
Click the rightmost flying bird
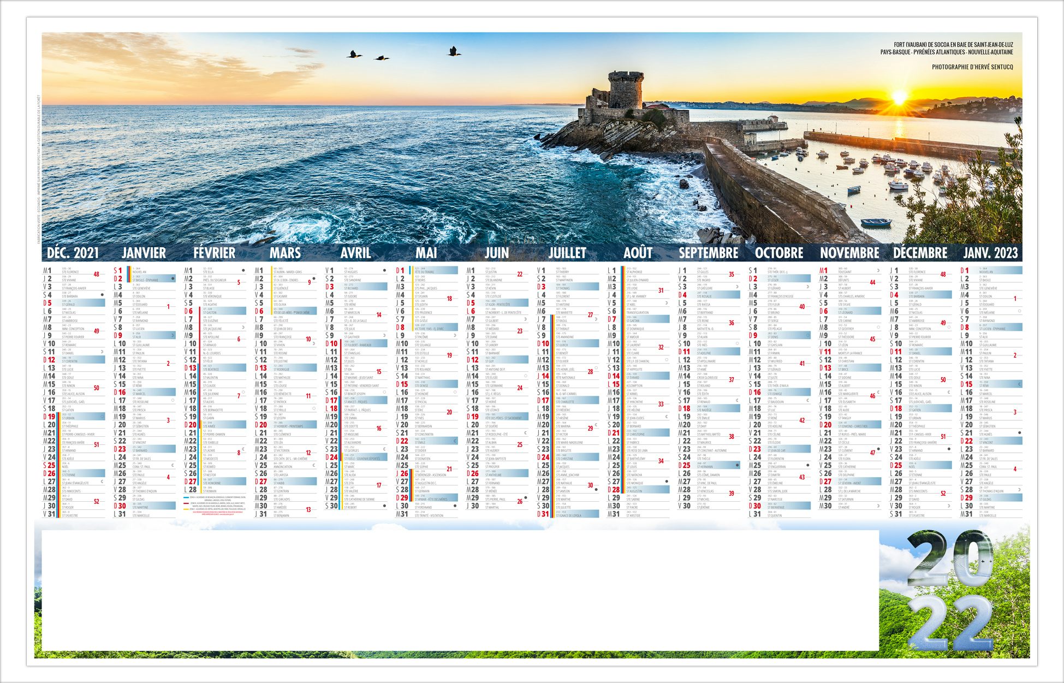click(454, 52)
